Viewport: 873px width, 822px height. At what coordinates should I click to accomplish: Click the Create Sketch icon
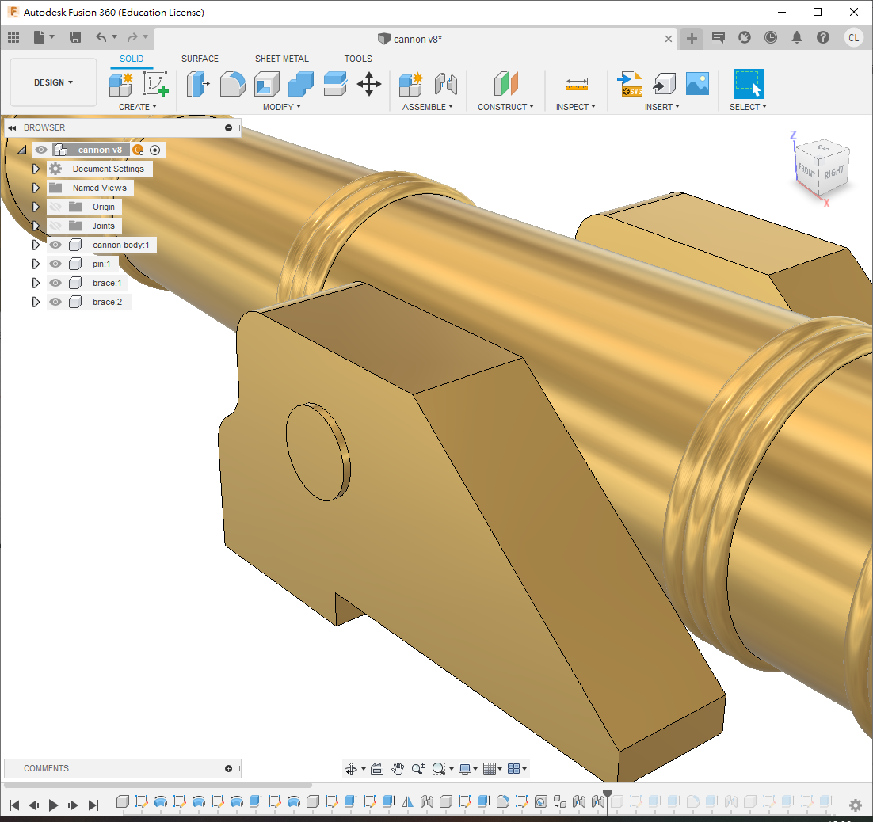[x=156, y=84]
